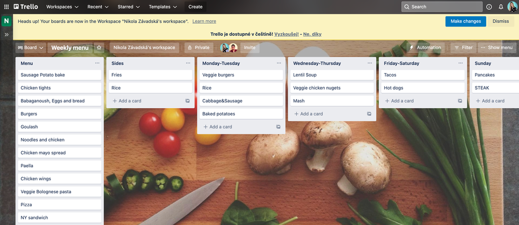Open the Workspaces dropdown

62,7
